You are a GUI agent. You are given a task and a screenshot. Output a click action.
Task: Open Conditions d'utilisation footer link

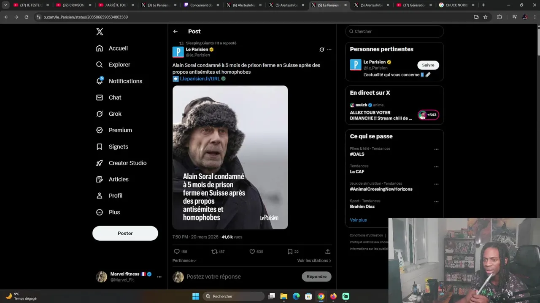(366, 235)
